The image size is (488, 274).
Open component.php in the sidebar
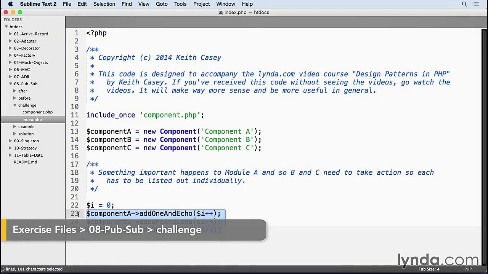(37, 112)
